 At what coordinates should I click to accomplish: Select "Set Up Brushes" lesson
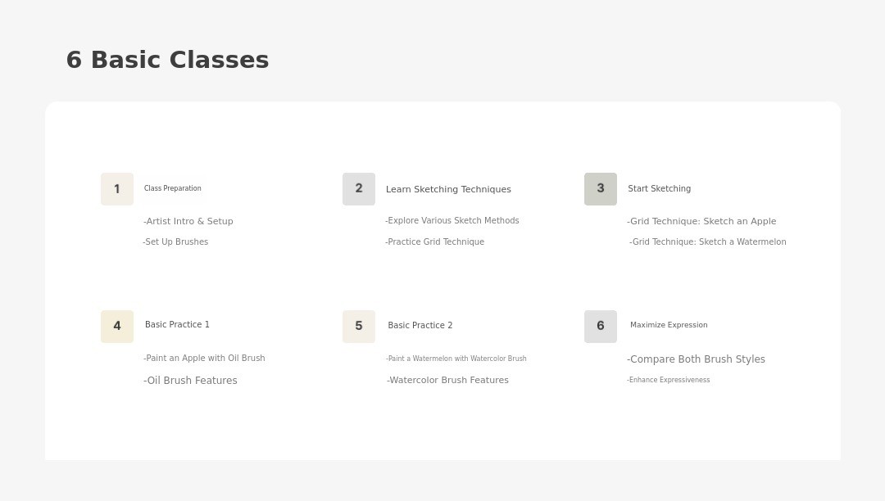coord(175,242)
